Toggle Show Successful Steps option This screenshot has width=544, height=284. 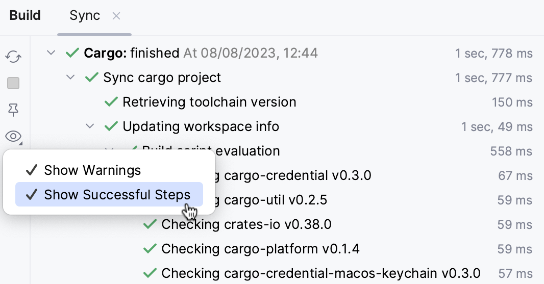(x=117, y=195)
